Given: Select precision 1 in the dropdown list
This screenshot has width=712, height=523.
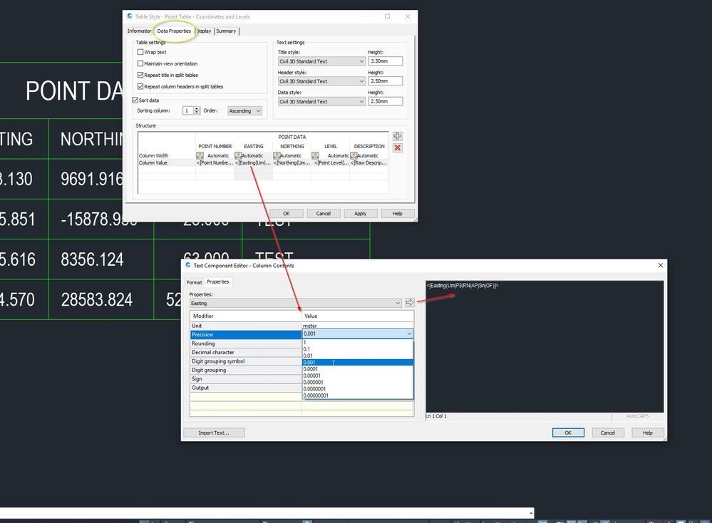Looking at the screenshot, I should point(358,343).
